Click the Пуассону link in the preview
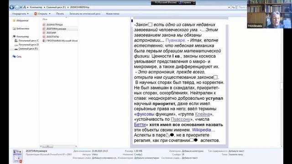 tap(181, 119)
